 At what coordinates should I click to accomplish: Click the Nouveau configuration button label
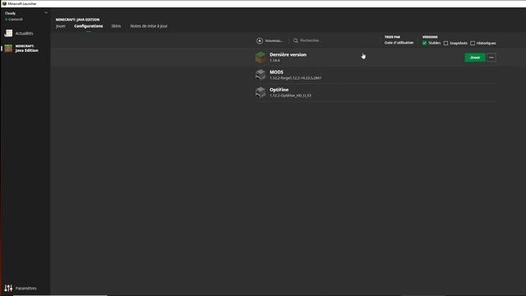[x=274, y=40]
